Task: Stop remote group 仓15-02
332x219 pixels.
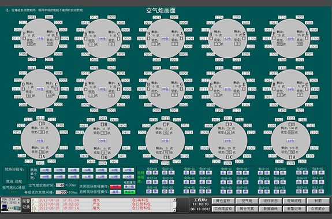Action: click(321, 173)
